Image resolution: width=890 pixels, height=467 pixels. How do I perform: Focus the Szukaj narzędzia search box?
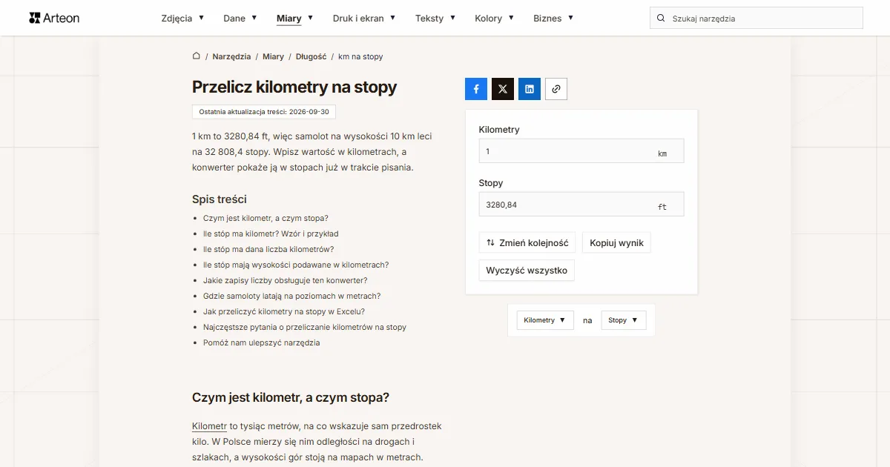(756, 19)
